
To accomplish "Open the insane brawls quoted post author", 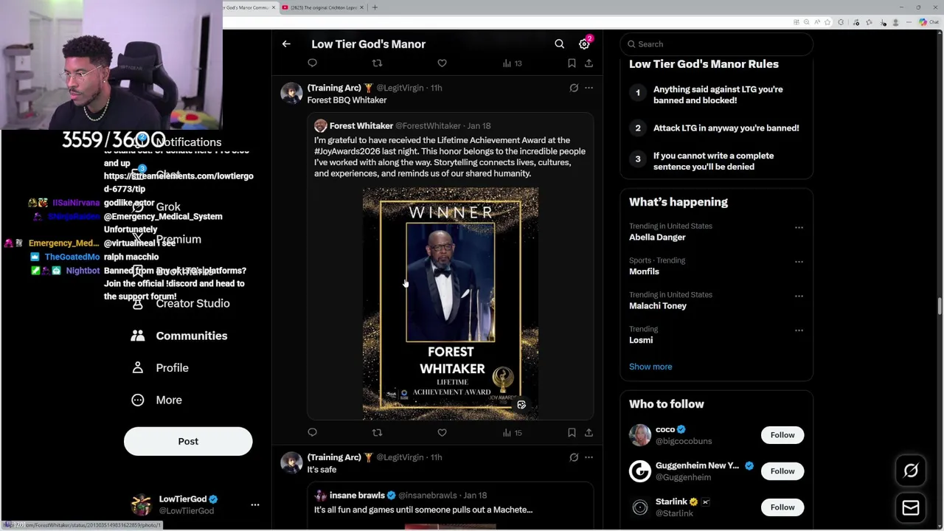I will pyautogui.click(x=357, y=496).
